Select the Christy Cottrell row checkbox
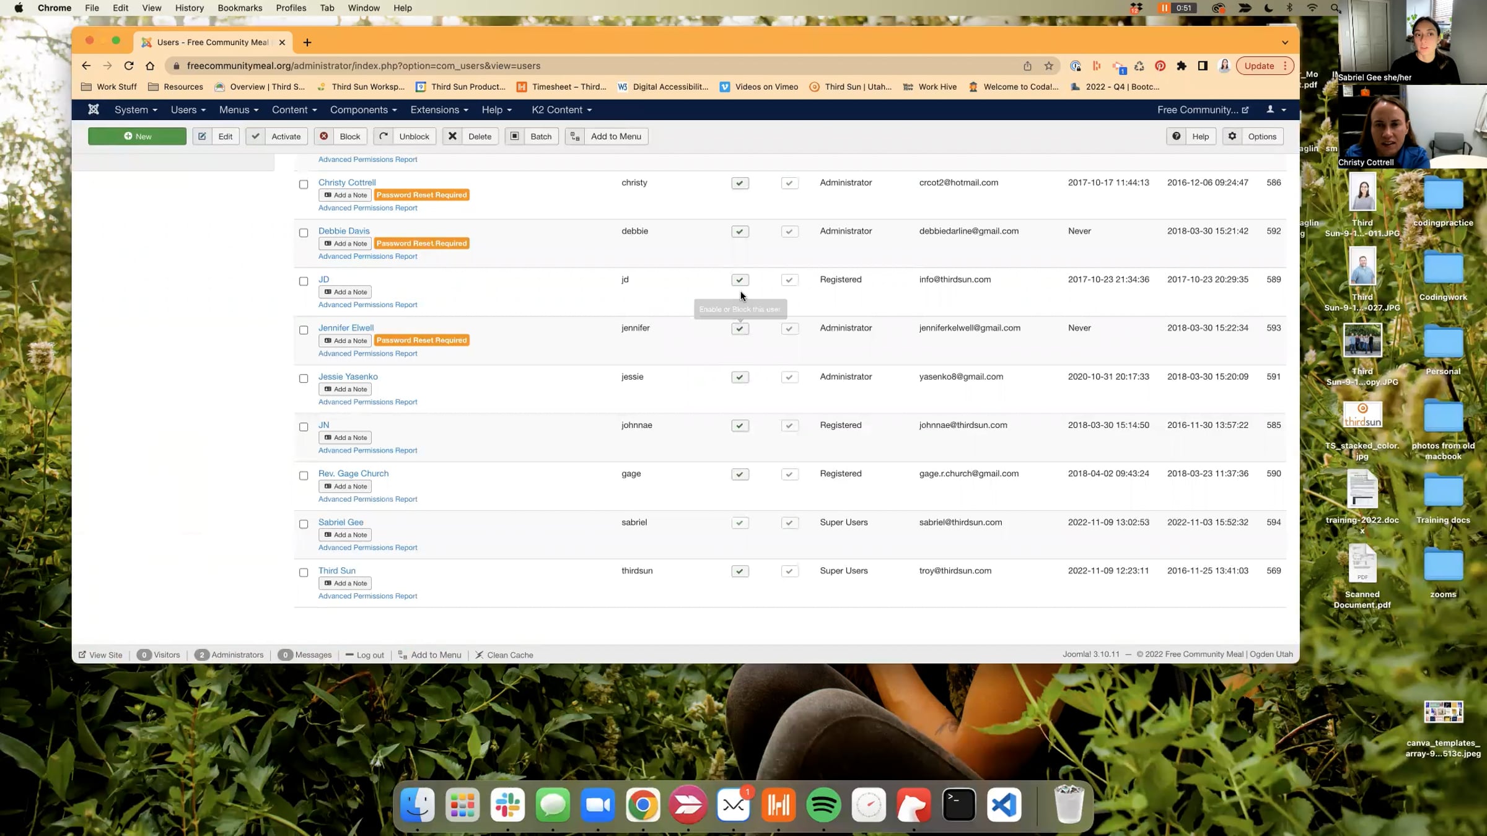 pyautogui.click(x=304, y=185)
